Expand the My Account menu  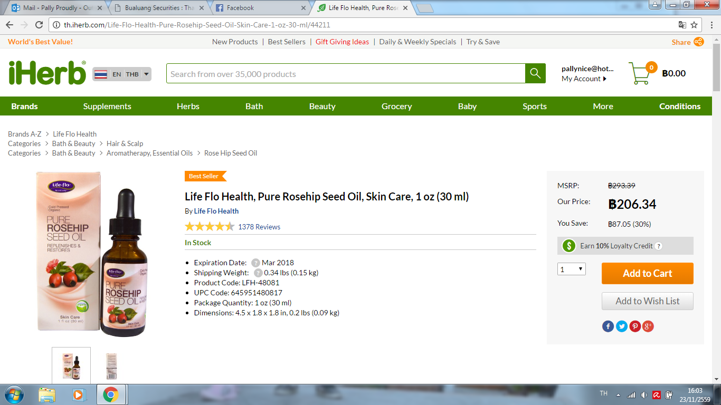coord(584,79)
